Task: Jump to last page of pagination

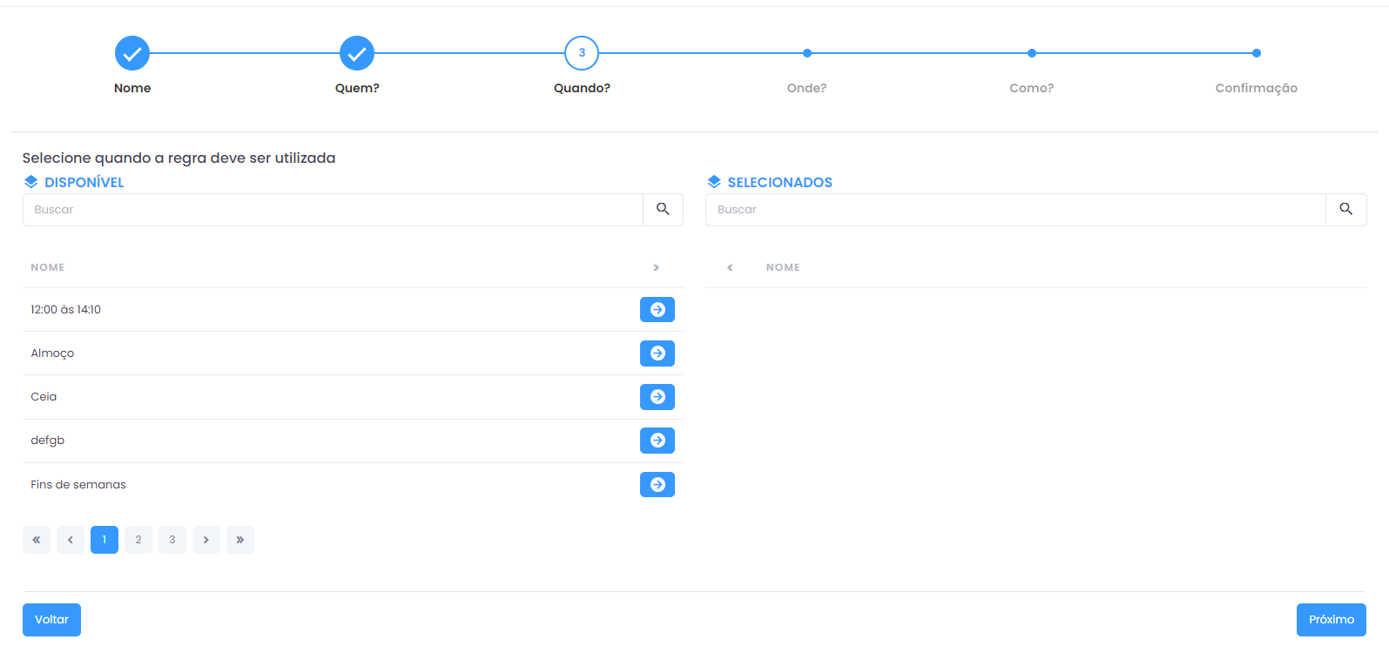Action: pyautogui.click(x=240, y=540)
